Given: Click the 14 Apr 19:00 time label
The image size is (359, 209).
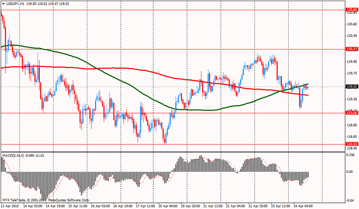Looking at the screenshot, I should tap(55, 206).
